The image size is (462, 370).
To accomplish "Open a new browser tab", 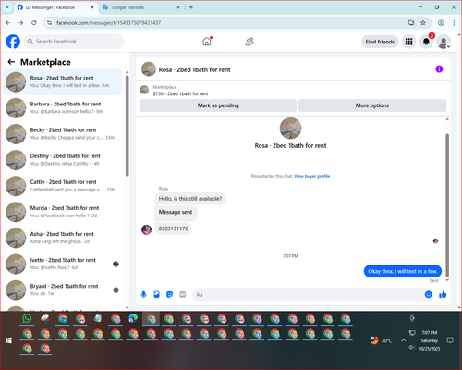I will pos(191,7).
